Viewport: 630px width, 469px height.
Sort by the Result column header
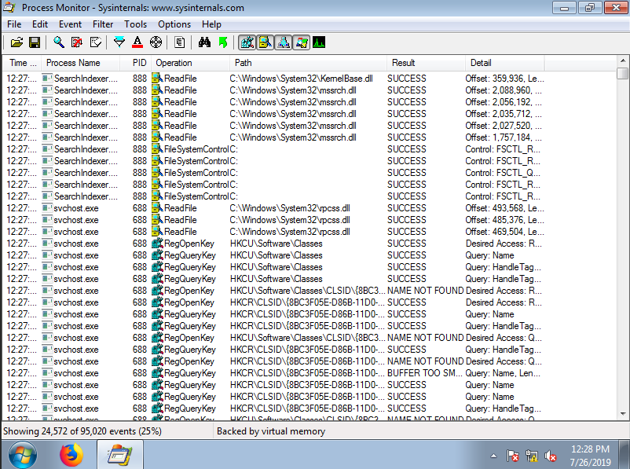click(427, 63)
